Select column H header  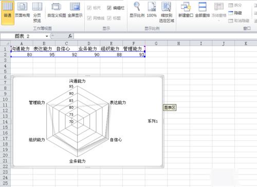(178, 44)
